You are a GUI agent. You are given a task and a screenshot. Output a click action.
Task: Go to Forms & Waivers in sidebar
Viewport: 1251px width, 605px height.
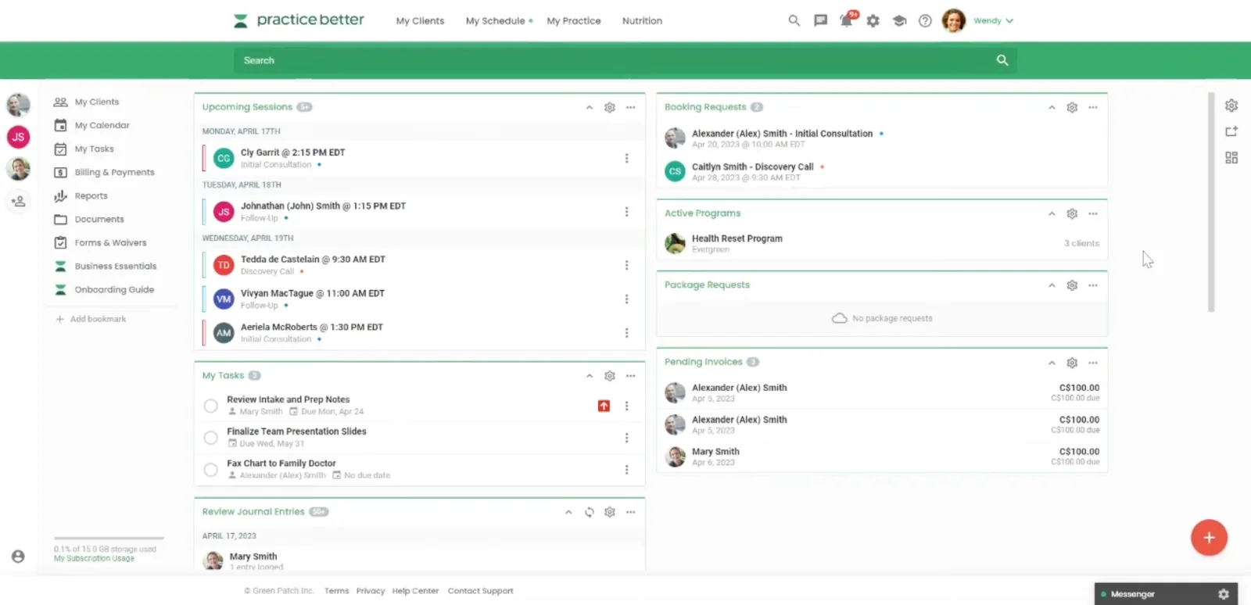pyautogui.click(x=110, y=242)
